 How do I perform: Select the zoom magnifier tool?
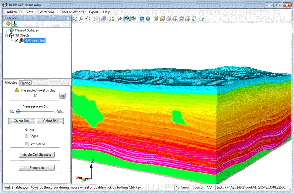point(81,19)
